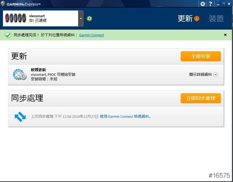Open Garmin Connect link in green banner

[92, 35]
